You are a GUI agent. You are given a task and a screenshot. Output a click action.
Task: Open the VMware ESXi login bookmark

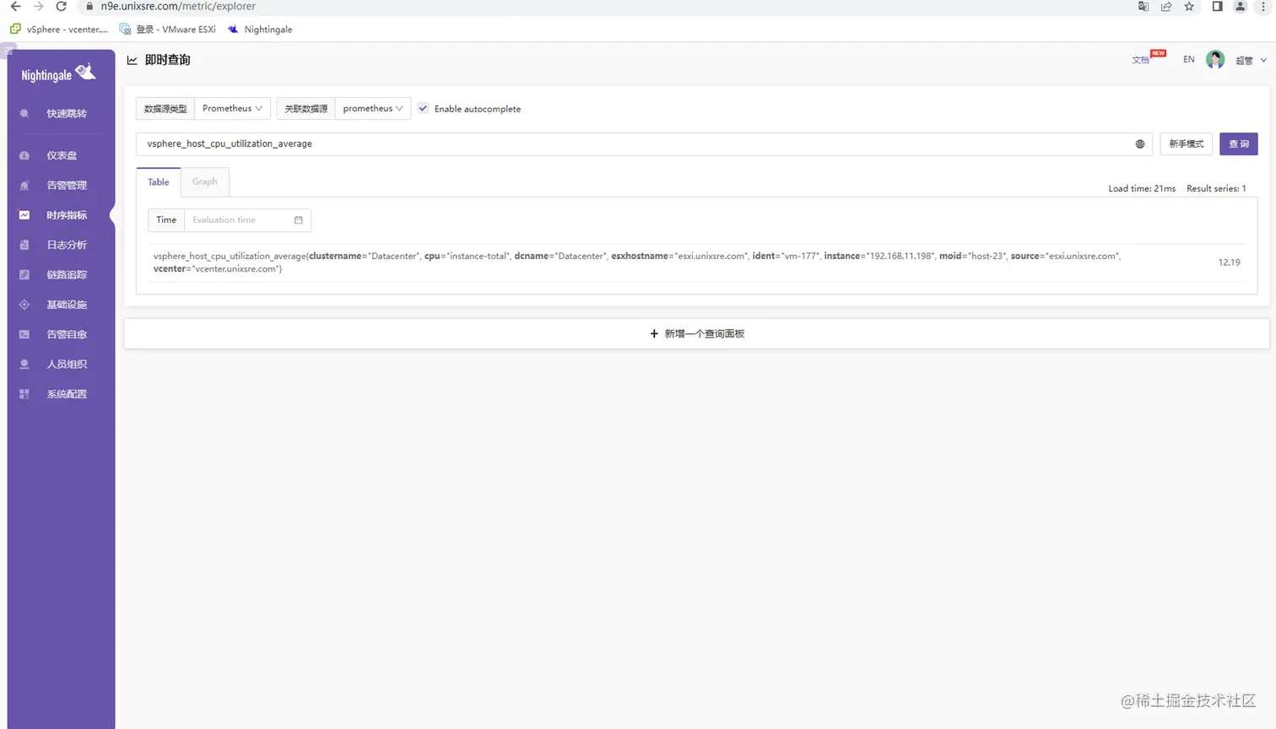(168, 30)
